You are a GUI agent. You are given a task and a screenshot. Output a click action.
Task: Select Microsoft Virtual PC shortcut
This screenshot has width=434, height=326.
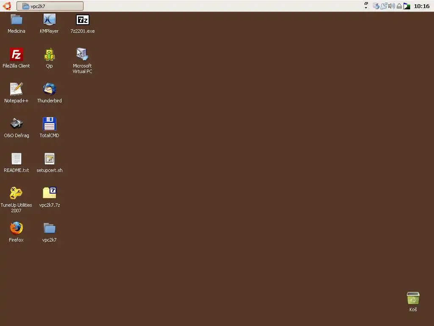point(82,54)
